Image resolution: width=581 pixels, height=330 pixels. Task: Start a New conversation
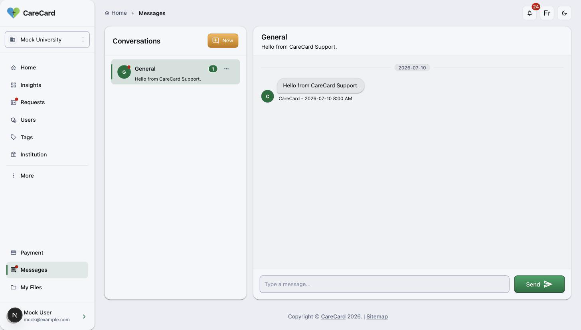pyautogui.click(x=223, y=40)
